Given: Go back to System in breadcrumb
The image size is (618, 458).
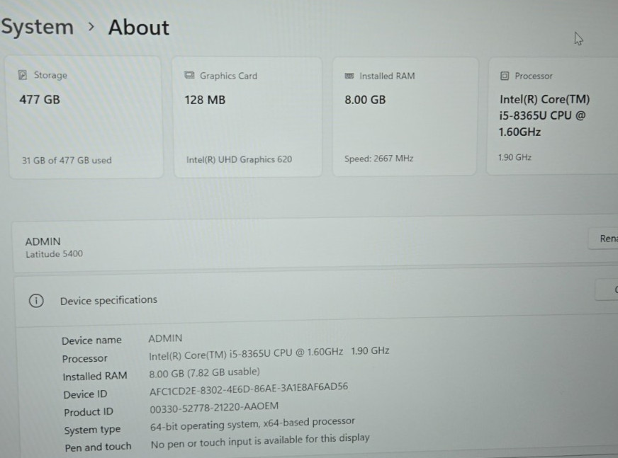Looking at the screenshot, I should [38, 27].
